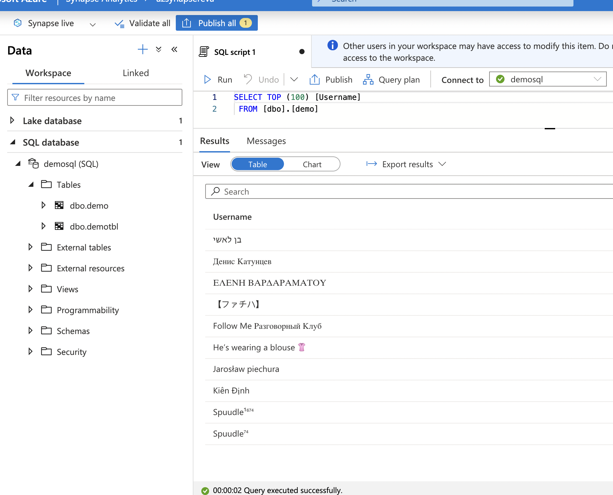
Task: Select the row Денис Катунцев
Action: (x=409, y=262)
